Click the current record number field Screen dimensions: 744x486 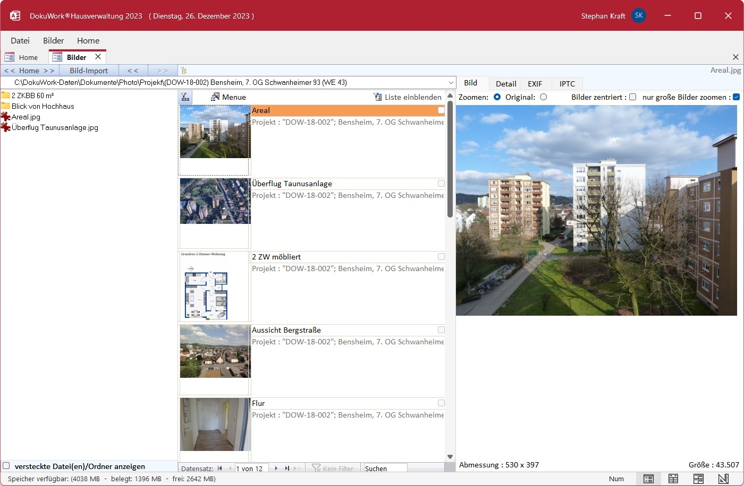tap(251, 468)
